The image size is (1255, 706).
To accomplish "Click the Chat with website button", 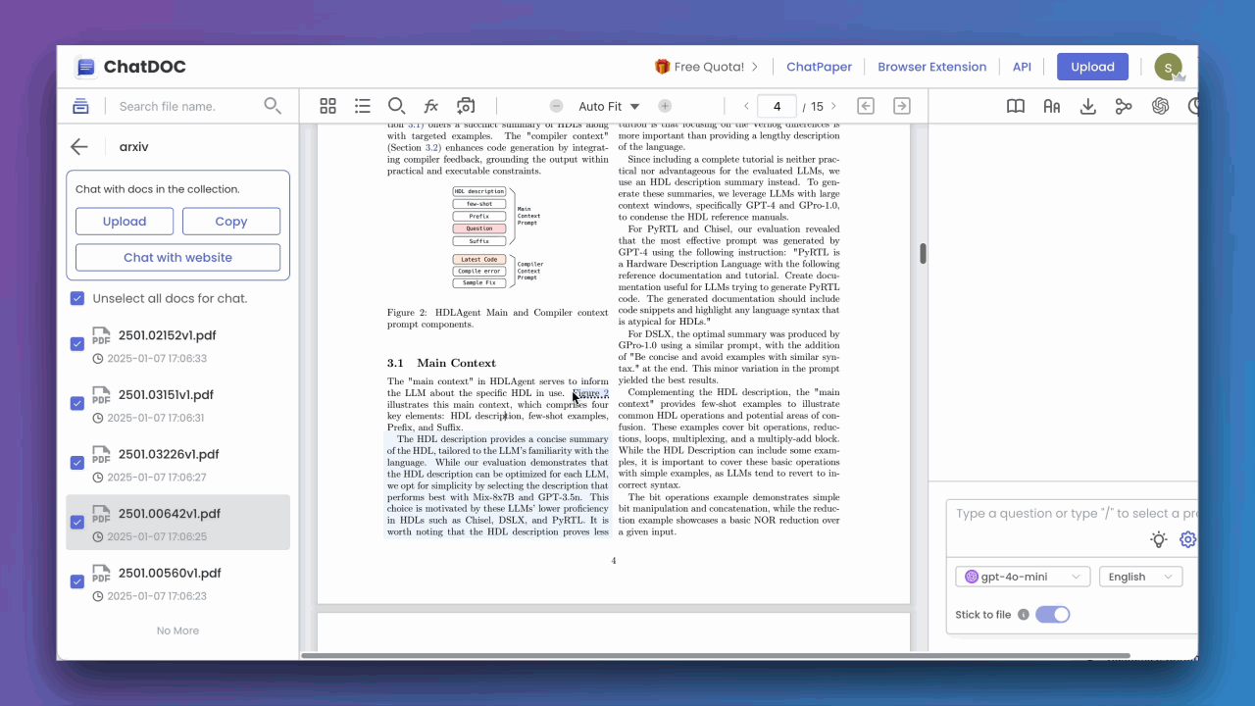I will click(x=177, y=258).
